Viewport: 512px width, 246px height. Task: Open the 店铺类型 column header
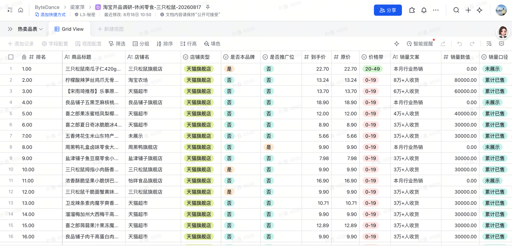pos(201,57)
